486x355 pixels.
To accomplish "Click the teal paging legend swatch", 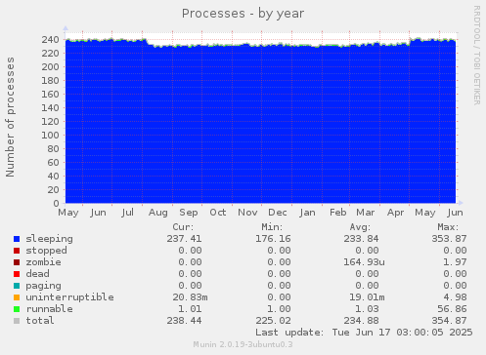I will (17, 286).
